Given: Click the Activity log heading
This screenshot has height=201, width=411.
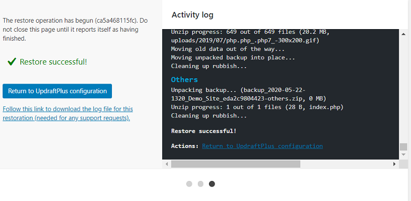Looking at the screenshot, I should (193, 15).
